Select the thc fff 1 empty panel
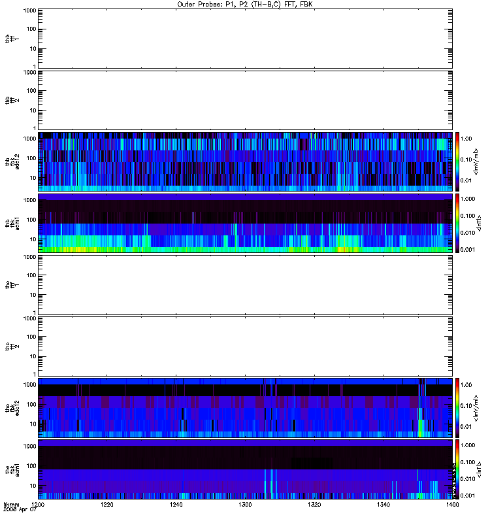The width and height of the screenshot is (490, 523). (x=245, y=285)
